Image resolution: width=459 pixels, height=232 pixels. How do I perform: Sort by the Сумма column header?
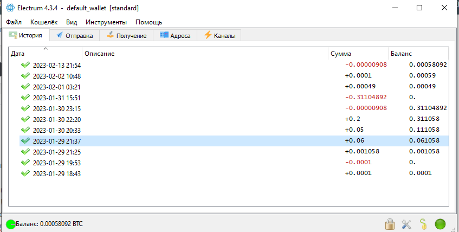coord(358,54)
